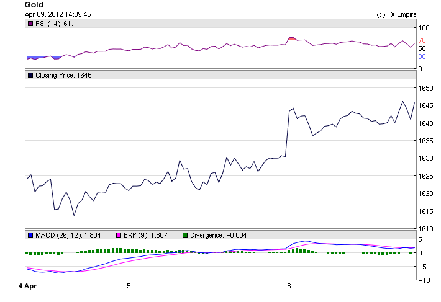This screenshot has height=302, width=441.
Task: Click the 4 Apr date label
Action: pos(27,286)
